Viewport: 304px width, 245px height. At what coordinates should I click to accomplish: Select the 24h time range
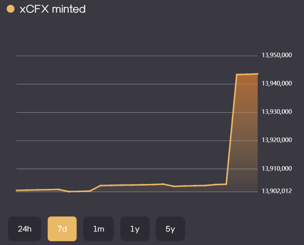click(24, 229)
